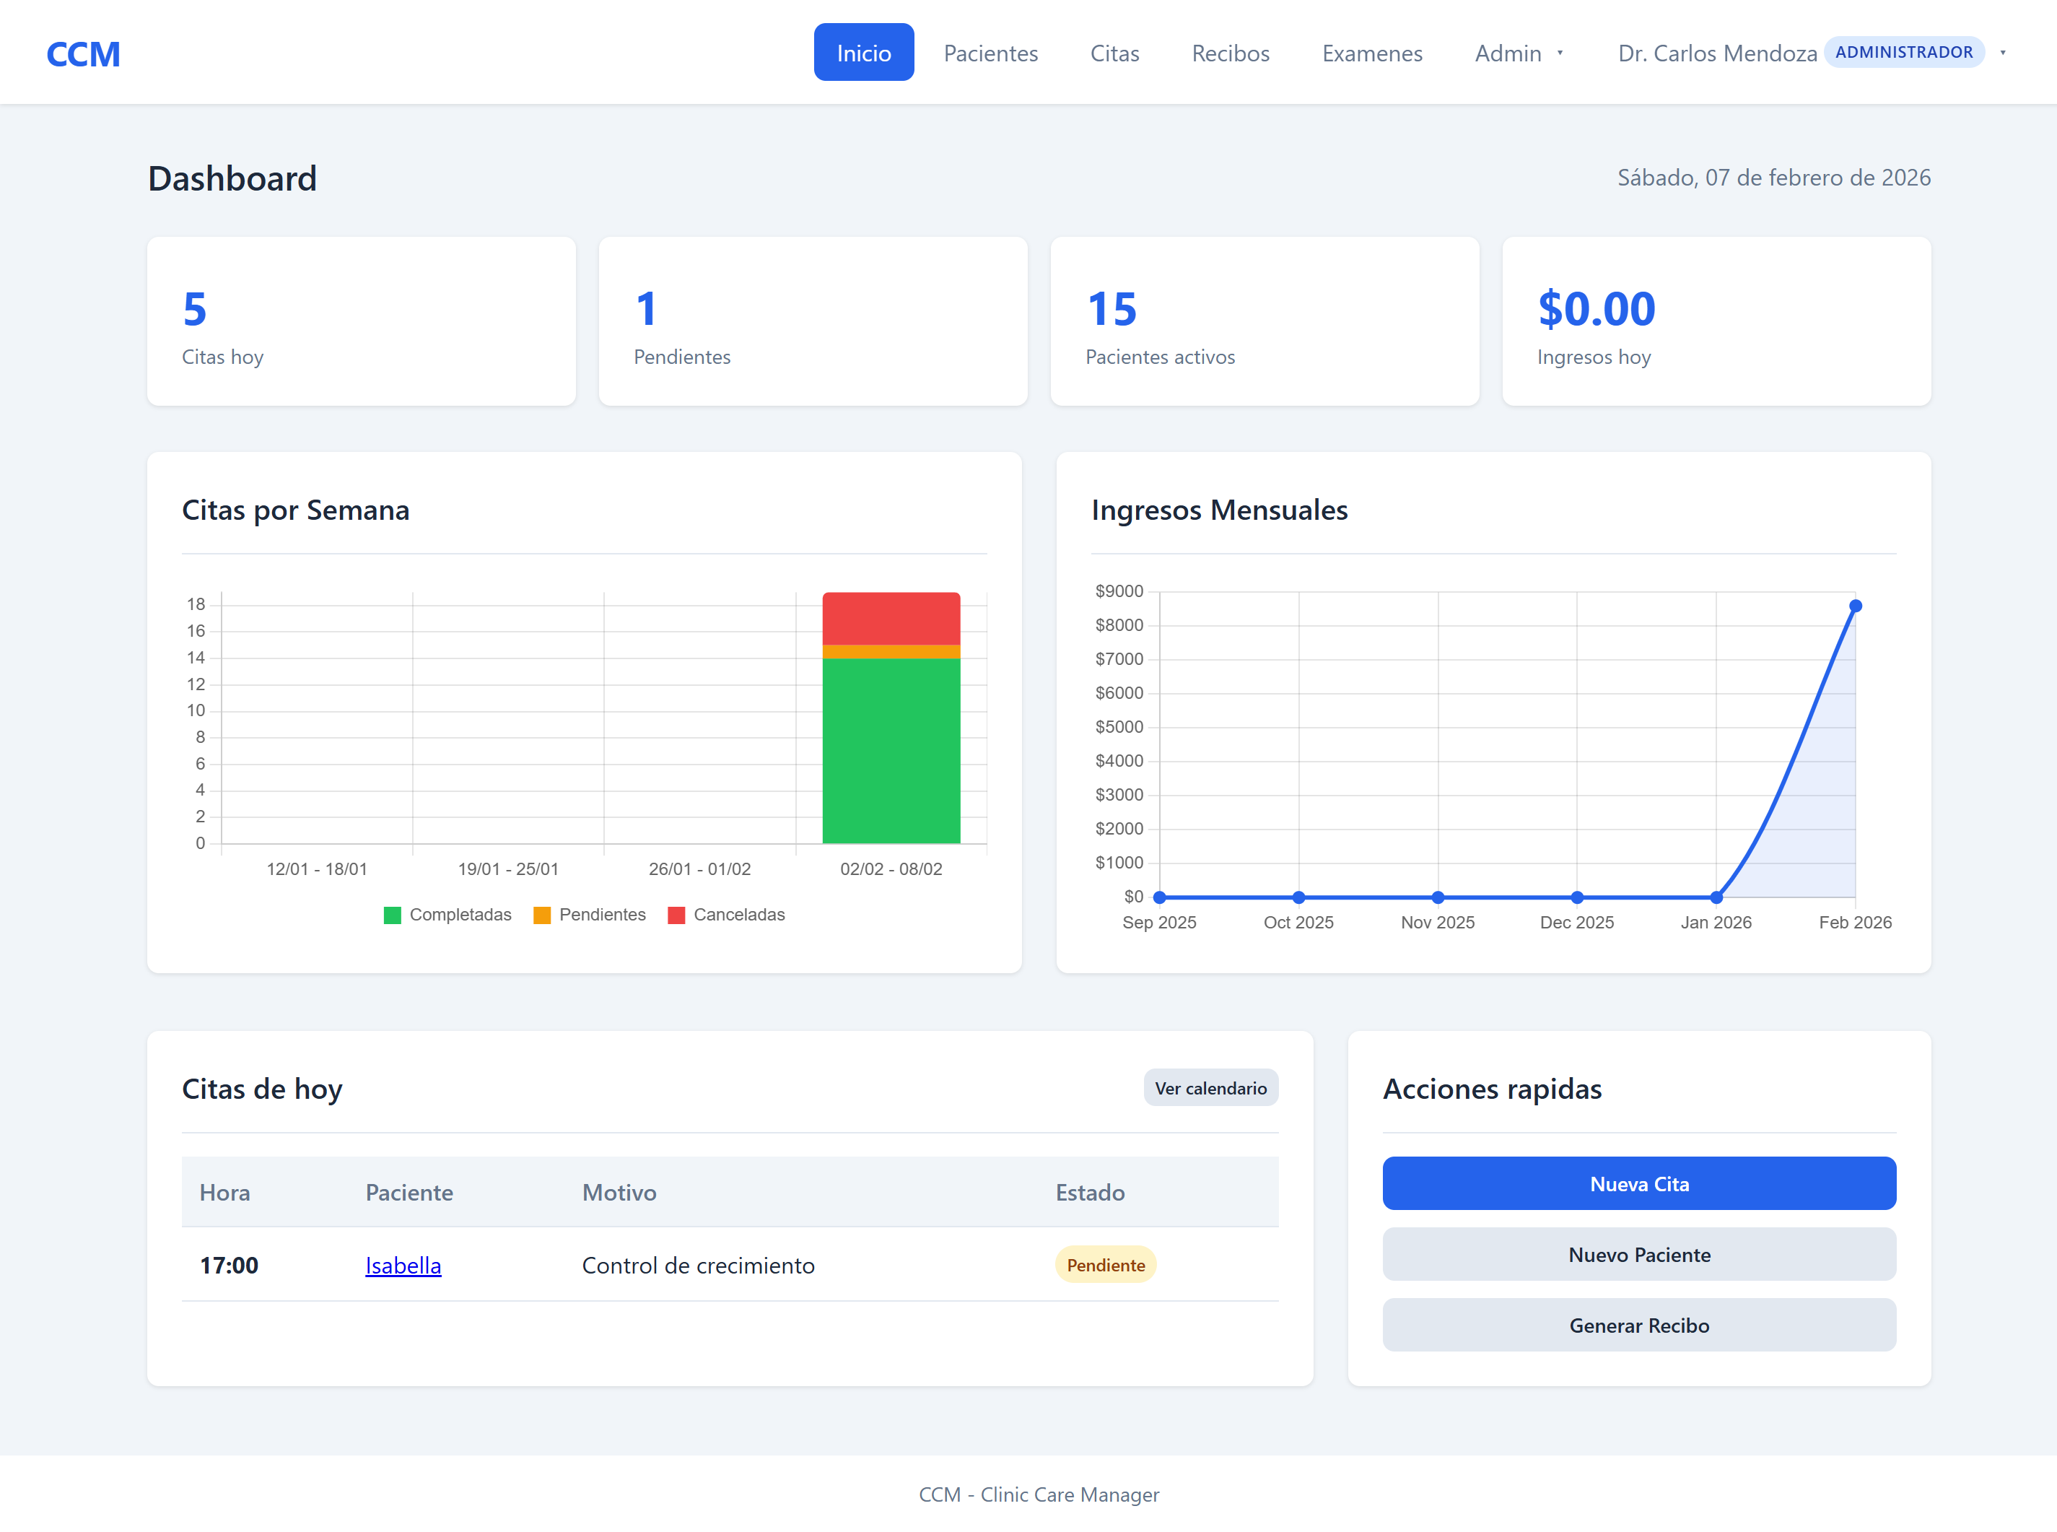This screenshot has height=1532, width=2057.
Task: Switch to the Pacientes section
Action: (990, 53)
